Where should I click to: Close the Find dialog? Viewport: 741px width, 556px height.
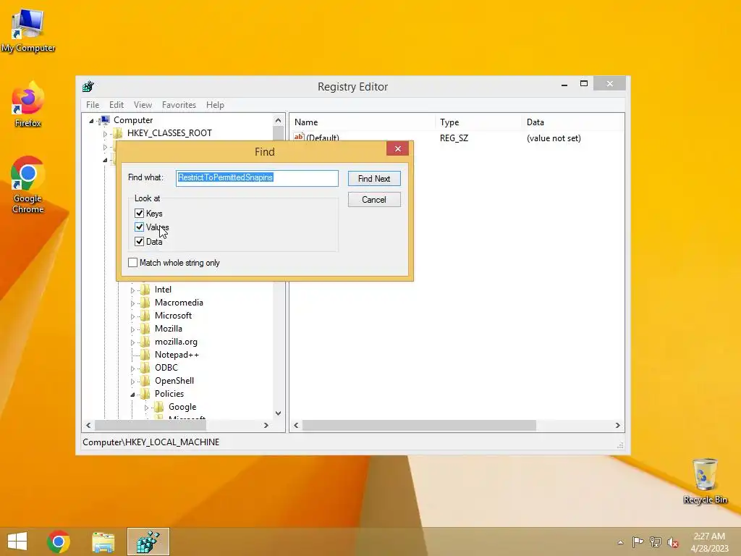pos(397,148)
